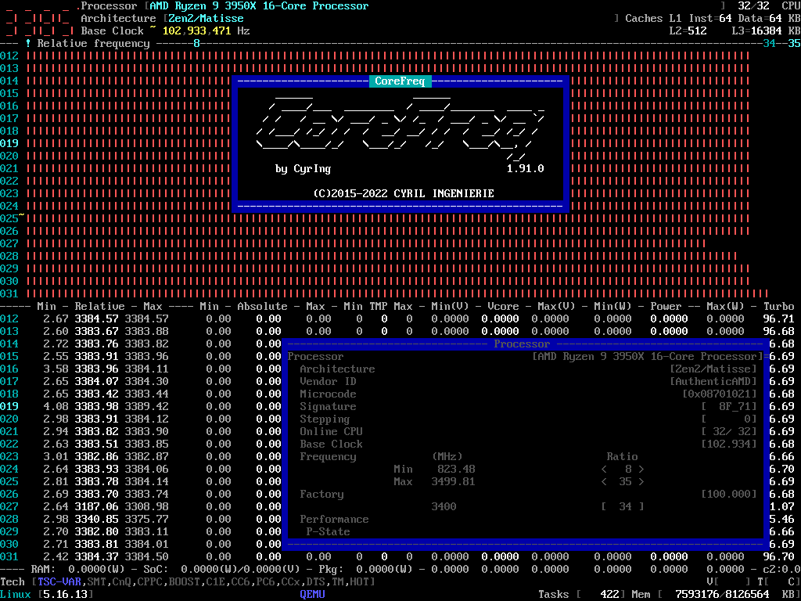Click the microcode value [0x08701021]

pos(720,394)
